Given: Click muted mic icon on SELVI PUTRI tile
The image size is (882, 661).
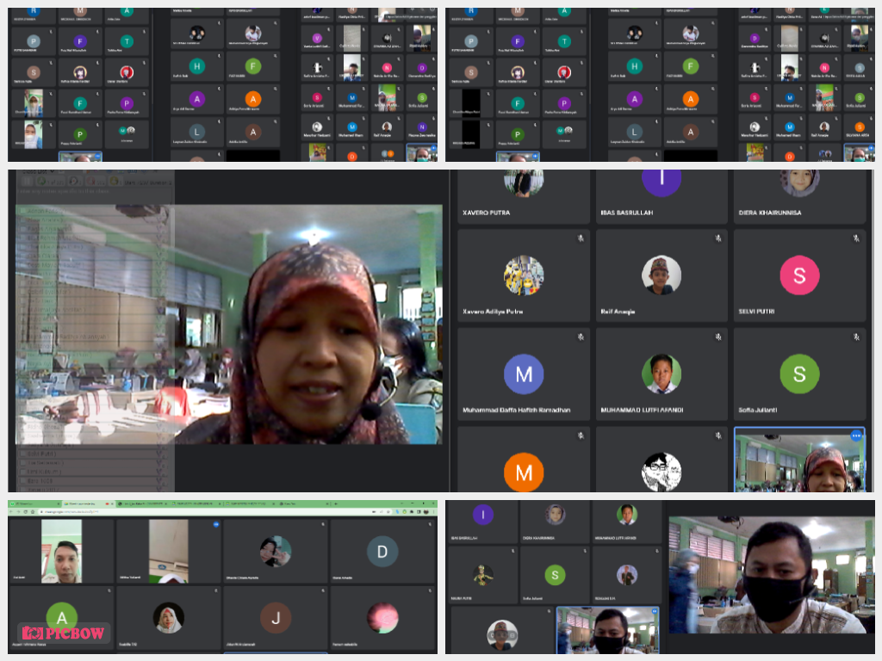Looking at the screenshot, I should [855, 238].
